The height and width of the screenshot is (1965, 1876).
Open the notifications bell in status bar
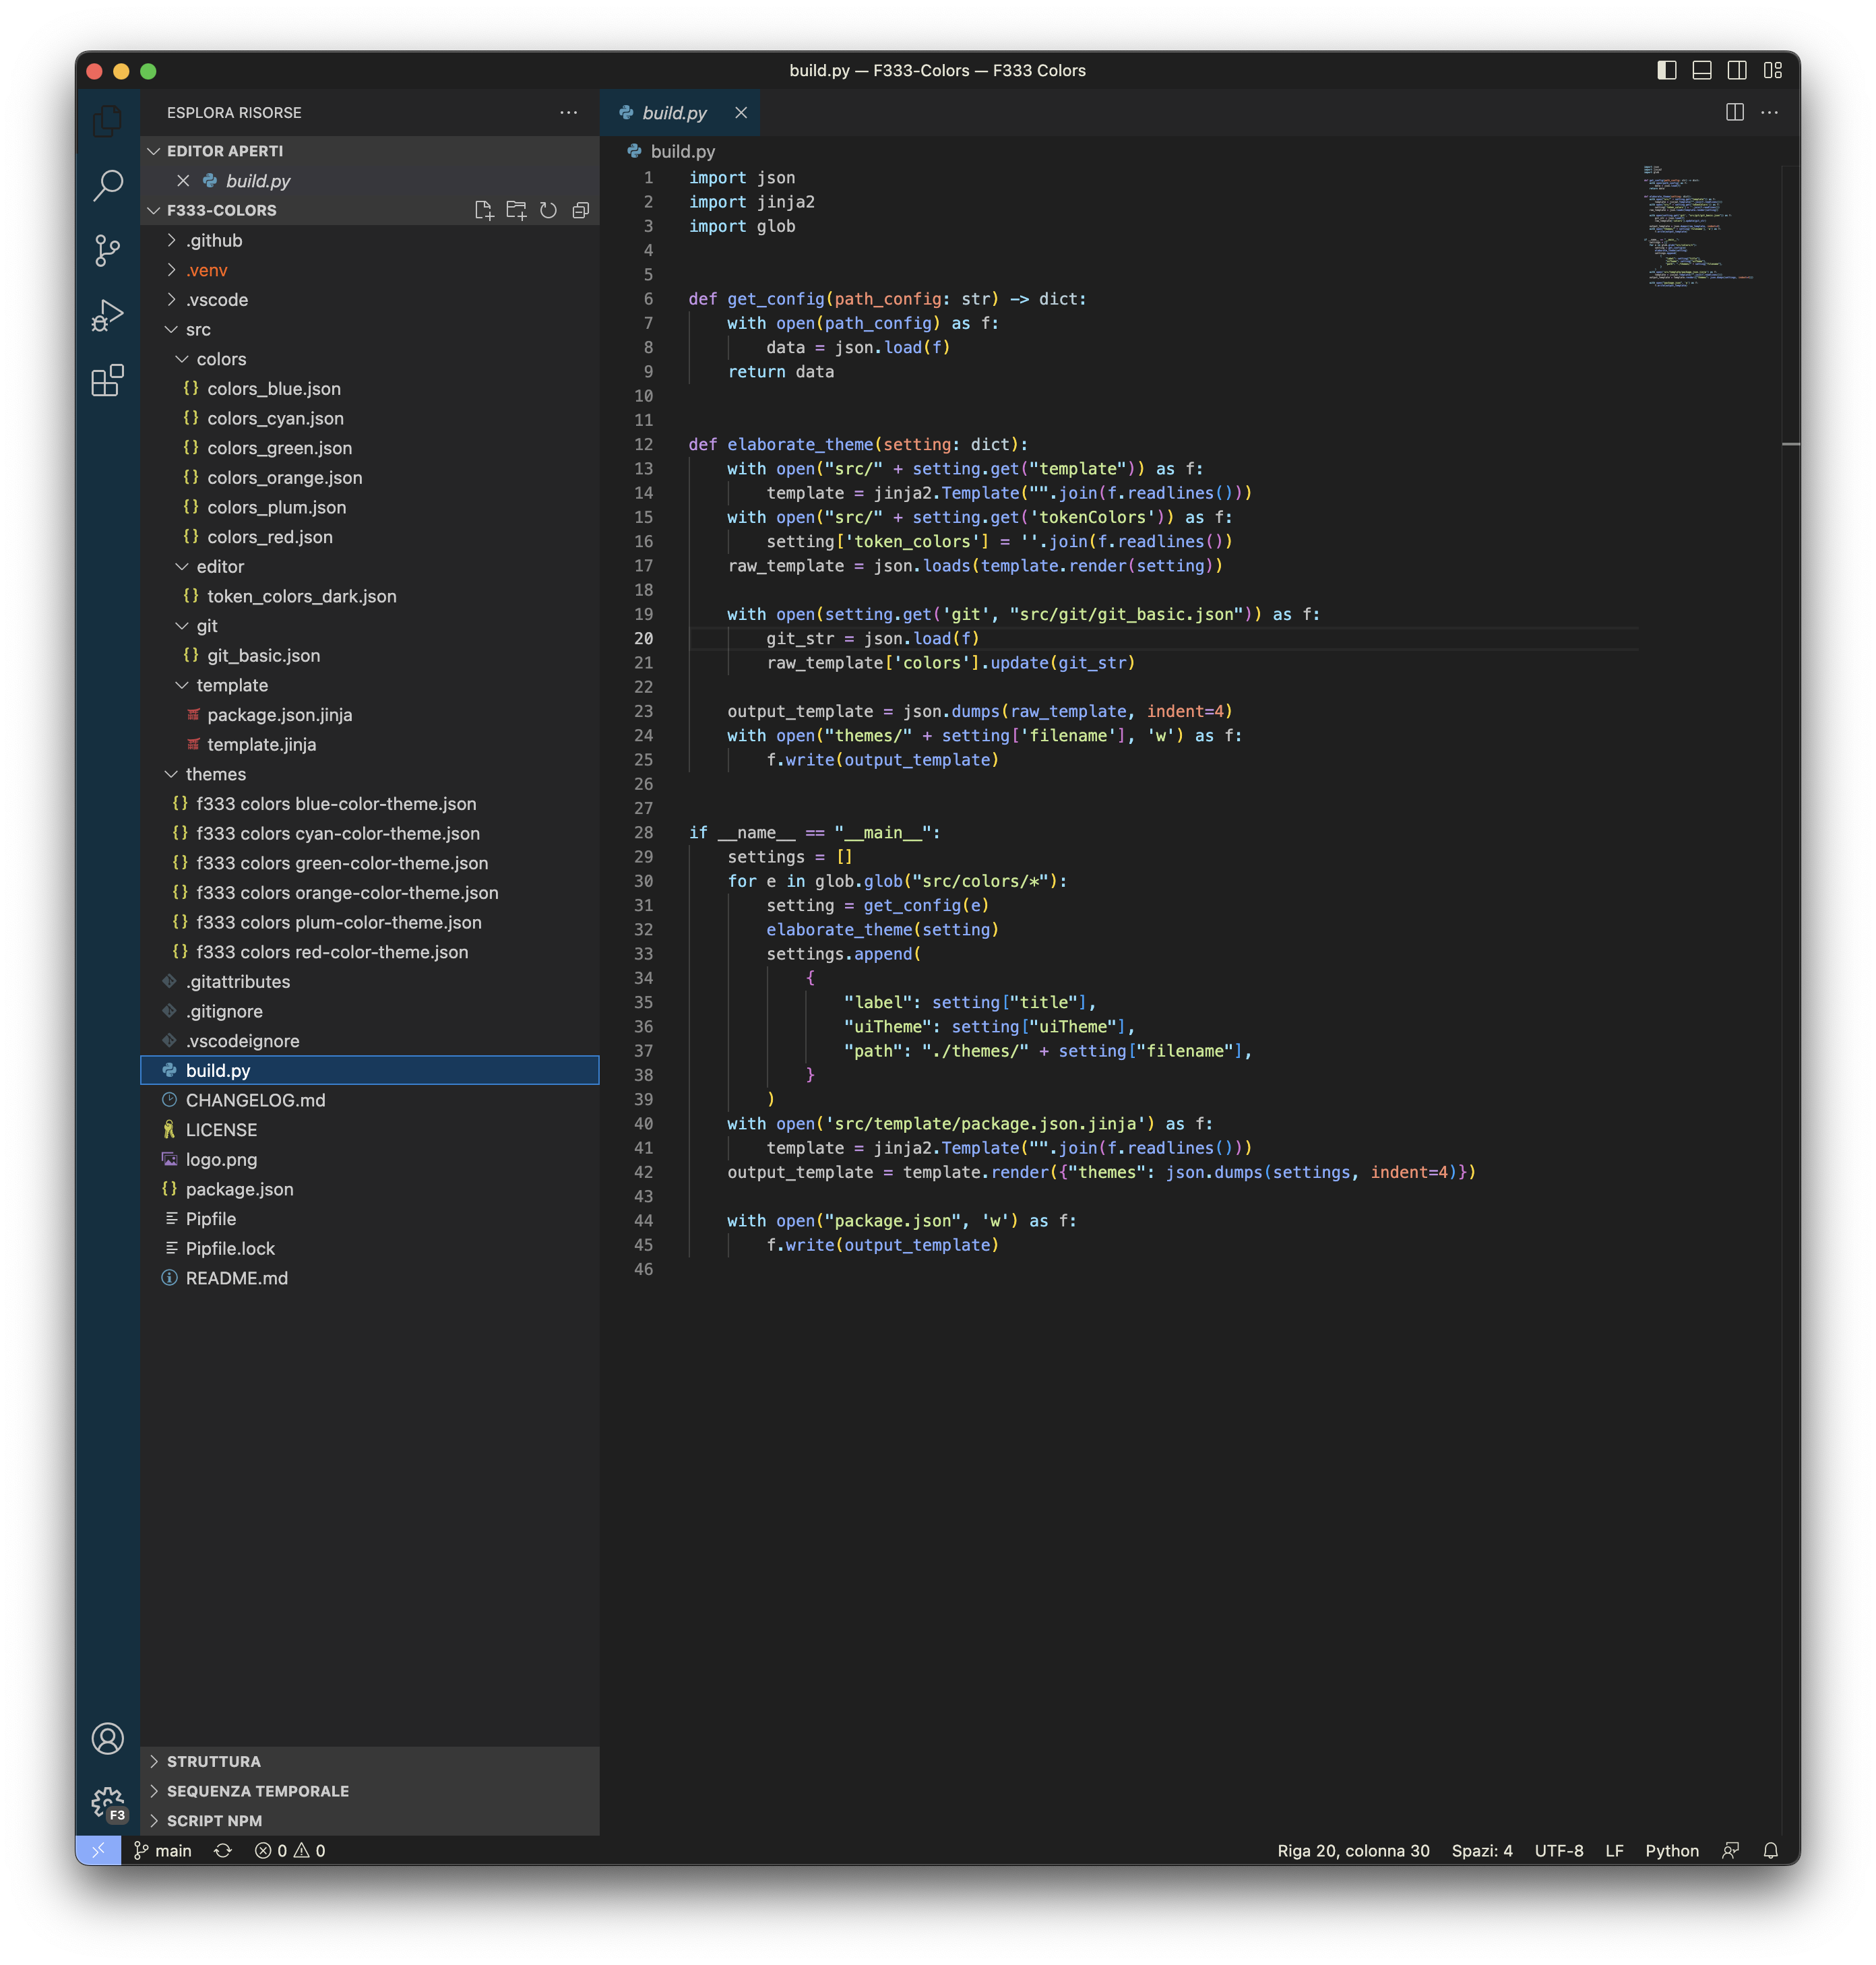coord(1770,1850)
